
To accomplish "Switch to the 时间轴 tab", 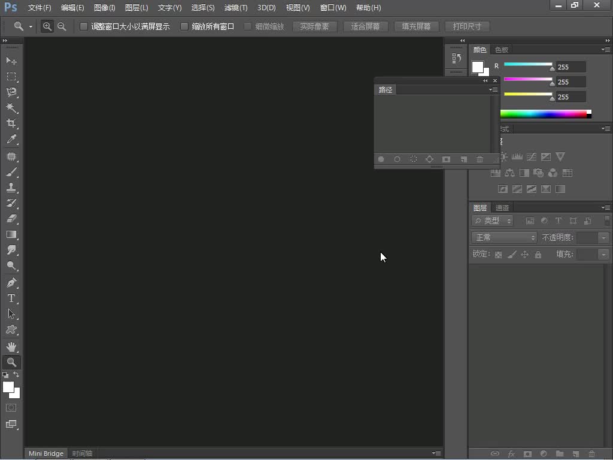I will (82, 453).
